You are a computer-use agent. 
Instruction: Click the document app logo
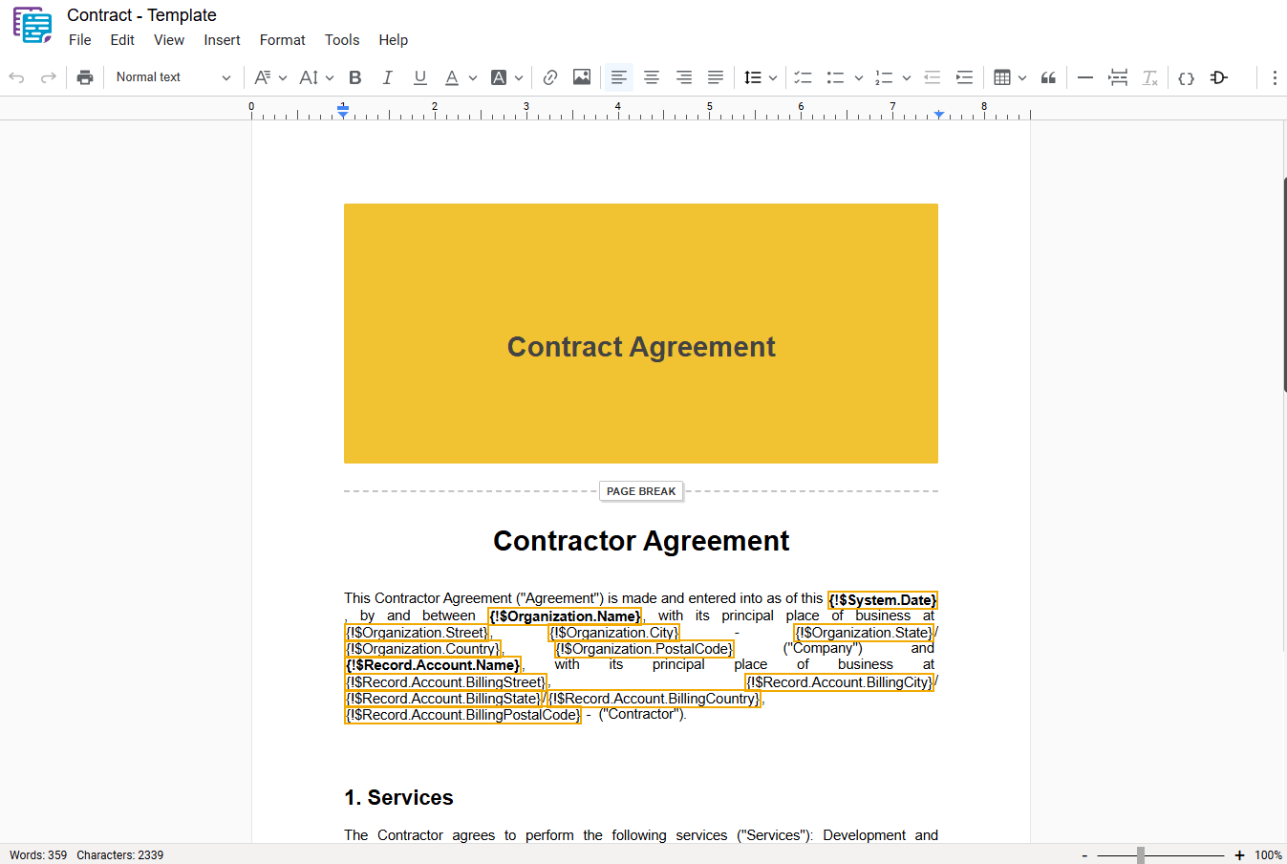point(32,25)
